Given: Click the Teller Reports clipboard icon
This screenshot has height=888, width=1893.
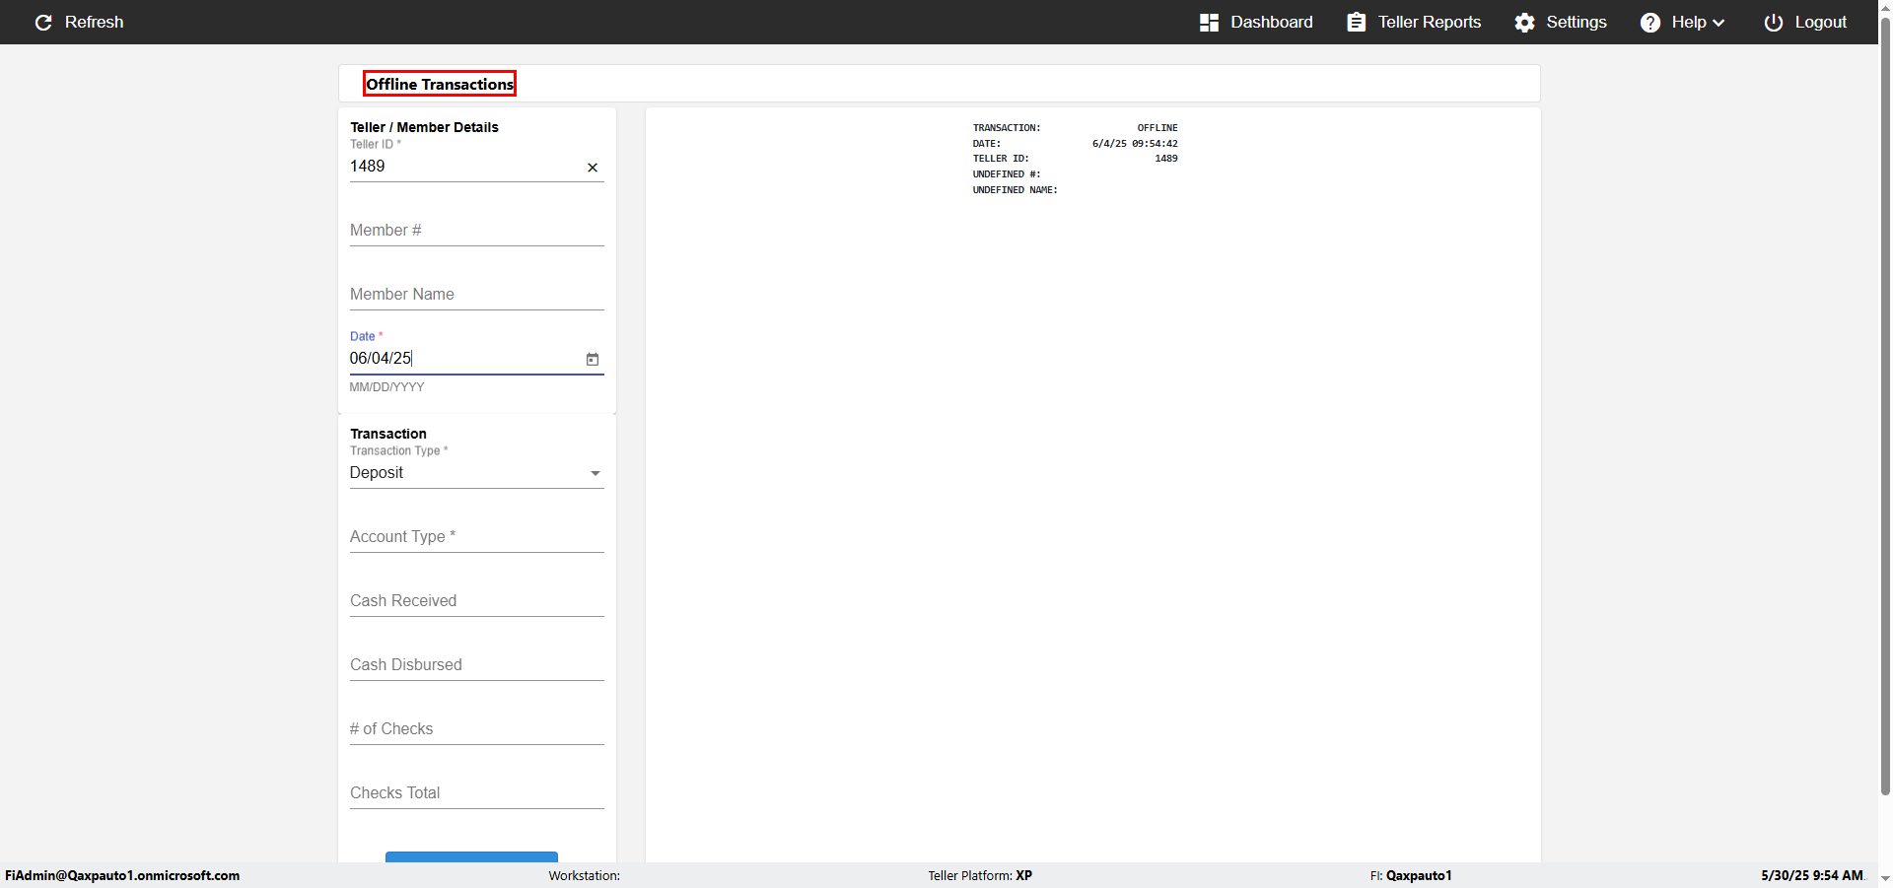Looking at the screenshot, I should tap(1357, 22).
